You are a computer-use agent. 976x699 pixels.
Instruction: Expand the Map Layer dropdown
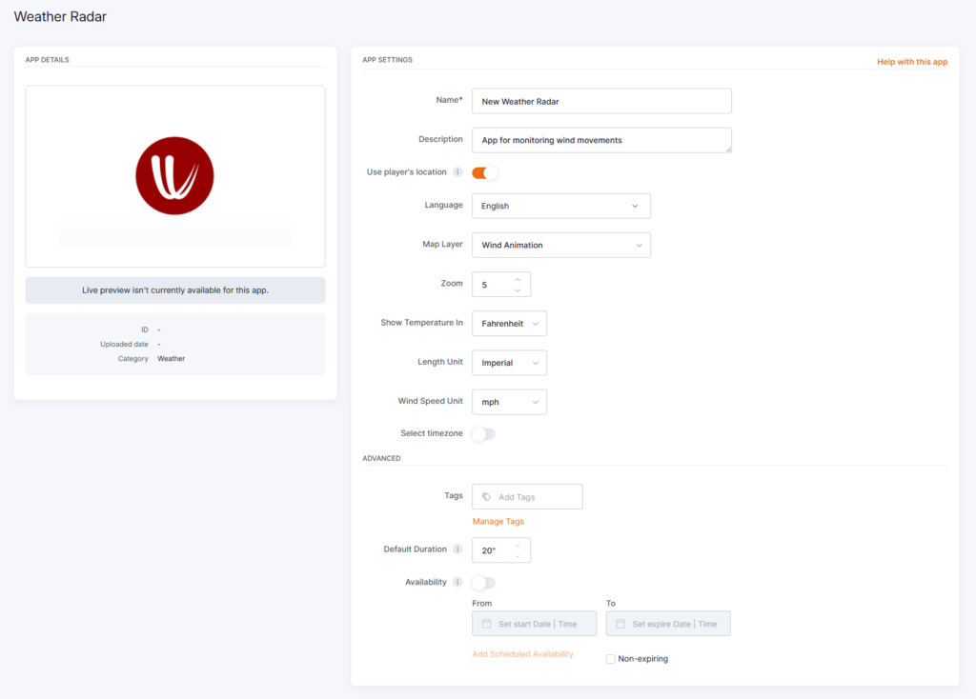coord(560,245)
